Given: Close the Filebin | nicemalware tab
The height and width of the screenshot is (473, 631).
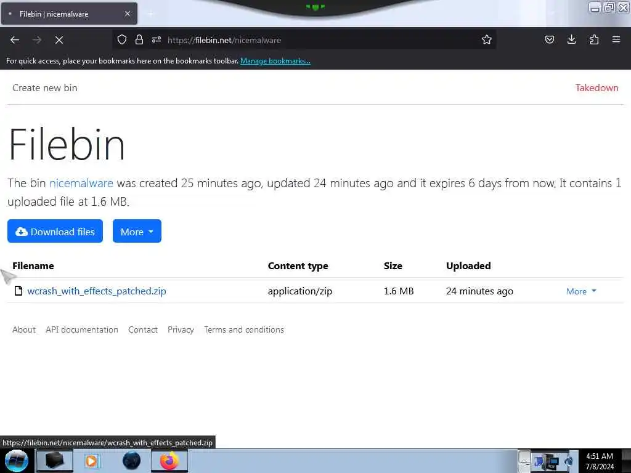Looking at the screenshot, I should pyautogui.click(x=128, y=14).
